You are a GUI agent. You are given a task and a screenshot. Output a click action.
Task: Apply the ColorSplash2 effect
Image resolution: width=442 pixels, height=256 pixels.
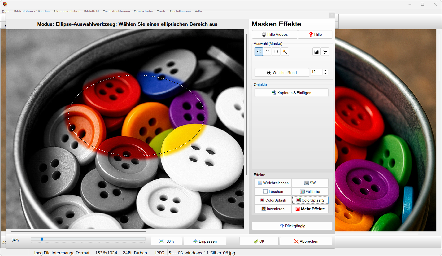310,200
